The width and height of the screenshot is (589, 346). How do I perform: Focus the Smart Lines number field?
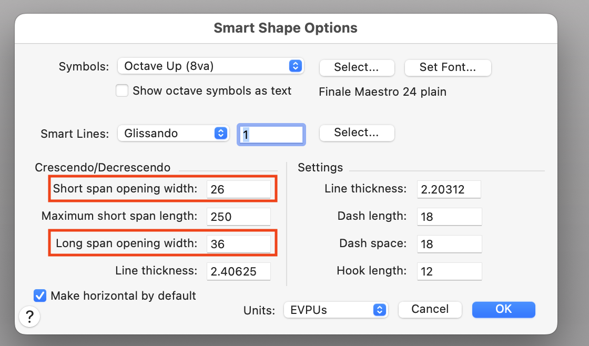point(271,134)
